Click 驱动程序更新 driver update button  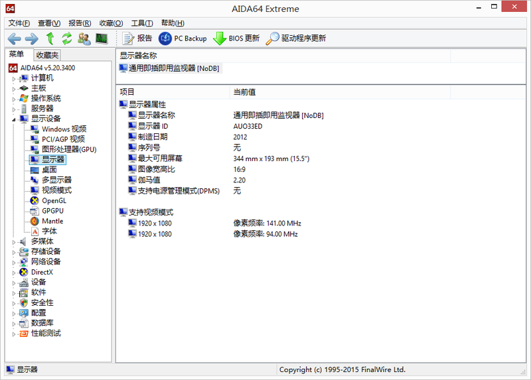295,38
